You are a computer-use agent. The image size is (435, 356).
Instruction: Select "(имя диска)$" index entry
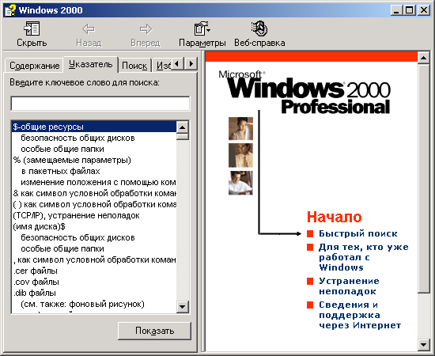tap(39, 227)
